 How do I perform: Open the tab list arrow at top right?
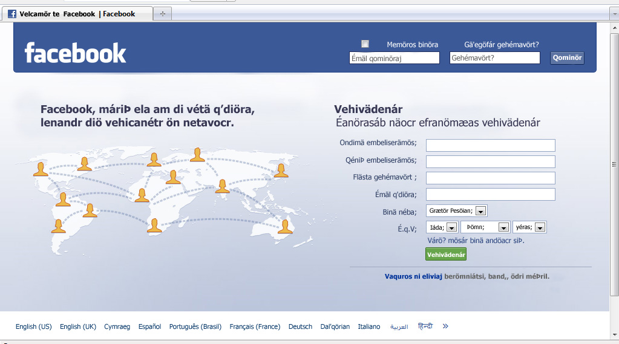pyautogui.click(x=613, y=13)
